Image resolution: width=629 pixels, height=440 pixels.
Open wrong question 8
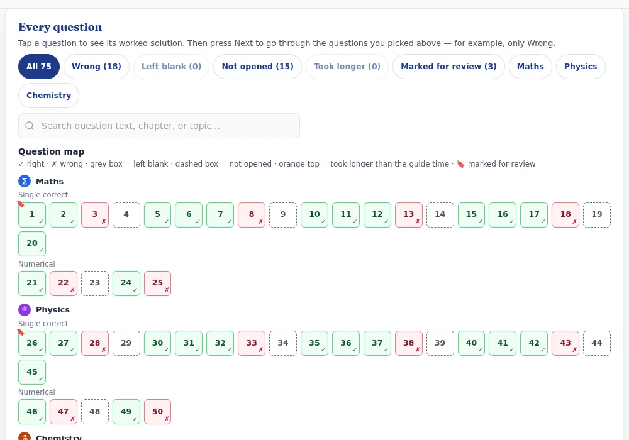[252, 215]
